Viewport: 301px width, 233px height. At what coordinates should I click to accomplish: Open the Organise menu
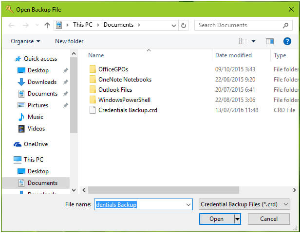tap(25, 41)
